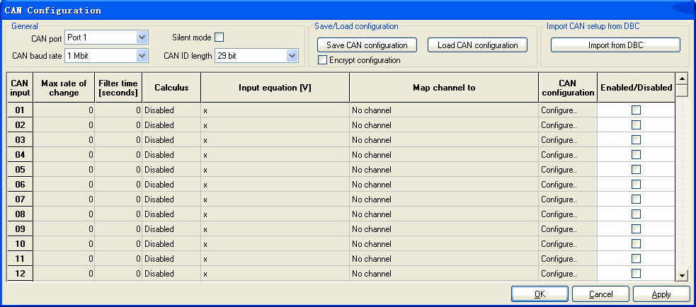696x307 pixels.
Task: Tick the checkbox for CAN input 09
Action: [636, 228]
